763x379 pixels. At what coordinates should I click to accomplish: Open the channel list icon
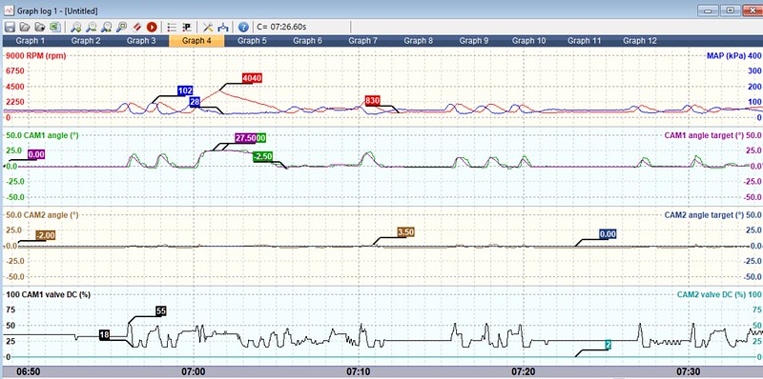[x=172, y=27]
